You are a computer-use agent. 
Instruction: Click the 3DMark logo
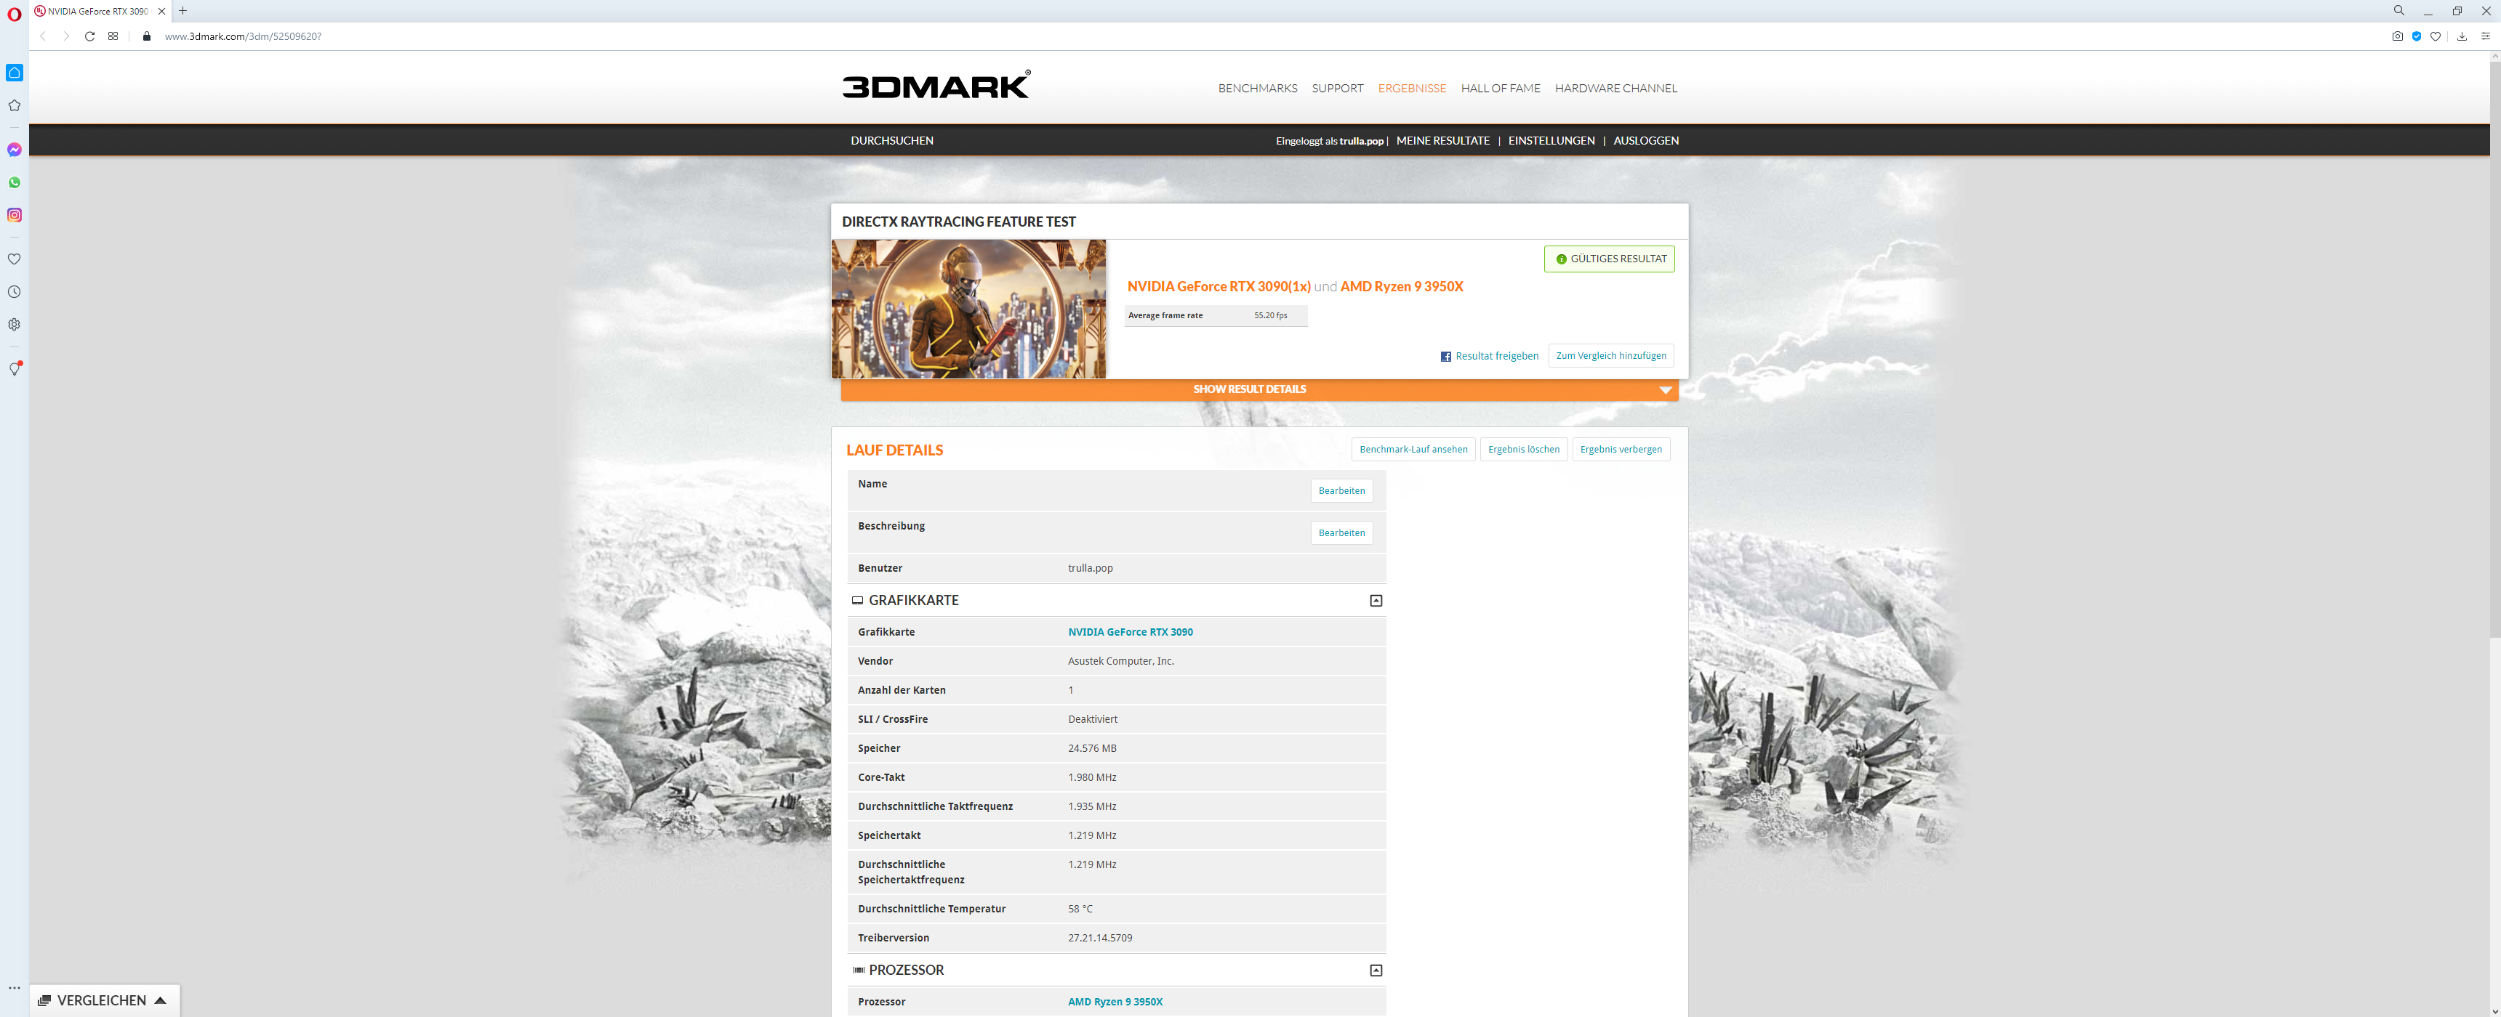[936, 86]
